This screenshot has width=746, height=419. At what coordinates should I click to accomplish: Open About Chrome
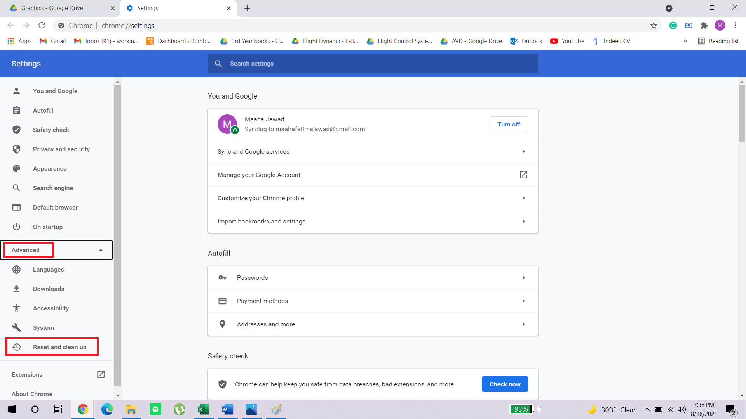(32, 394)
